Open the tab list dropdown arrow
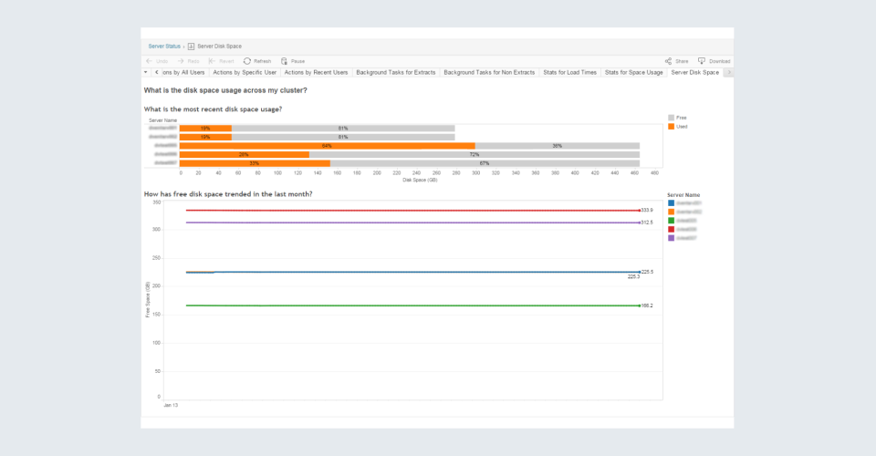The height and width of the screenshot is (456, 876). (146, 71)
